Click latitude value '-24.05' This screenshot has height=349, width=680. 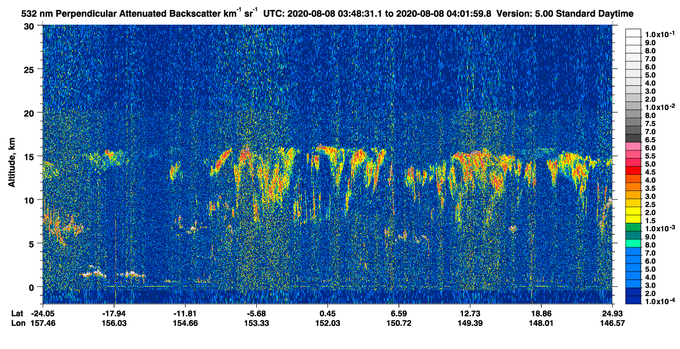[43, 313]
